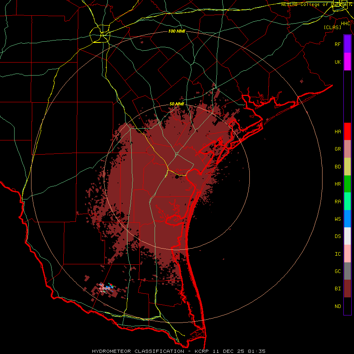Click the 50 NMI range ring label
The height and width of the screenshot is (354, 354).
177,104
